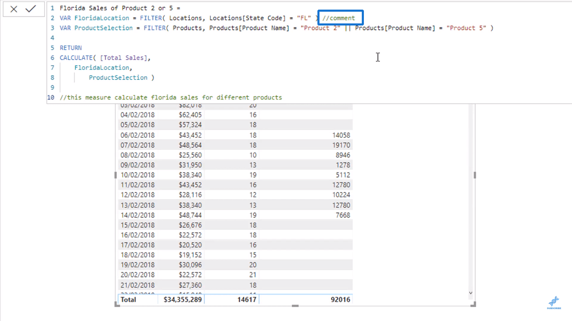Click the "FL" string in line 2
The width and height of the screenshot is (572, 321).
304,18
